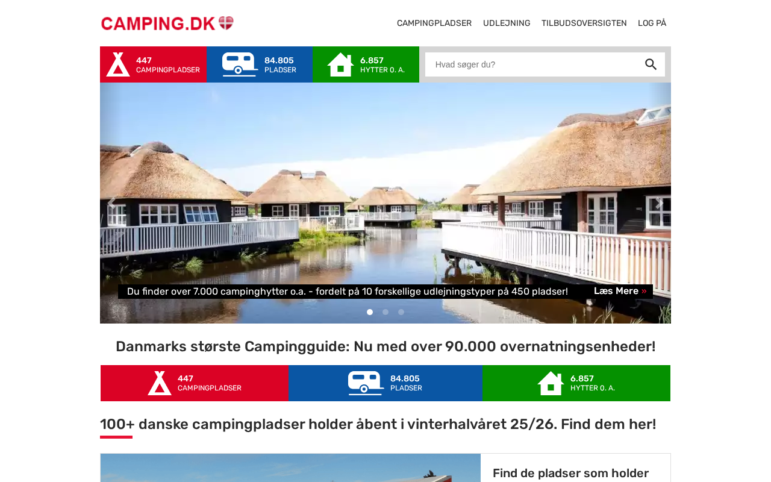
Task: Click the house icon in top green tile
Action: tap(340, 64)
